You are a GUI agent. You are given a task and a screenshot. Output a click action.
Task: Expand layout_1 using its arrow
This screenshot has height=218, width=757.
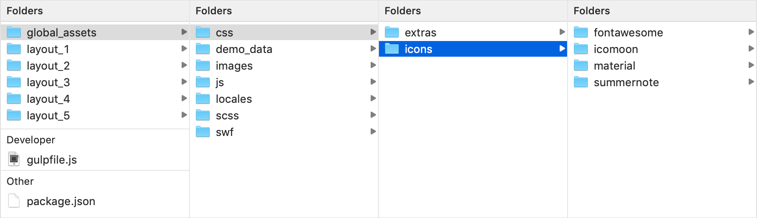click(x=184, y=48)
